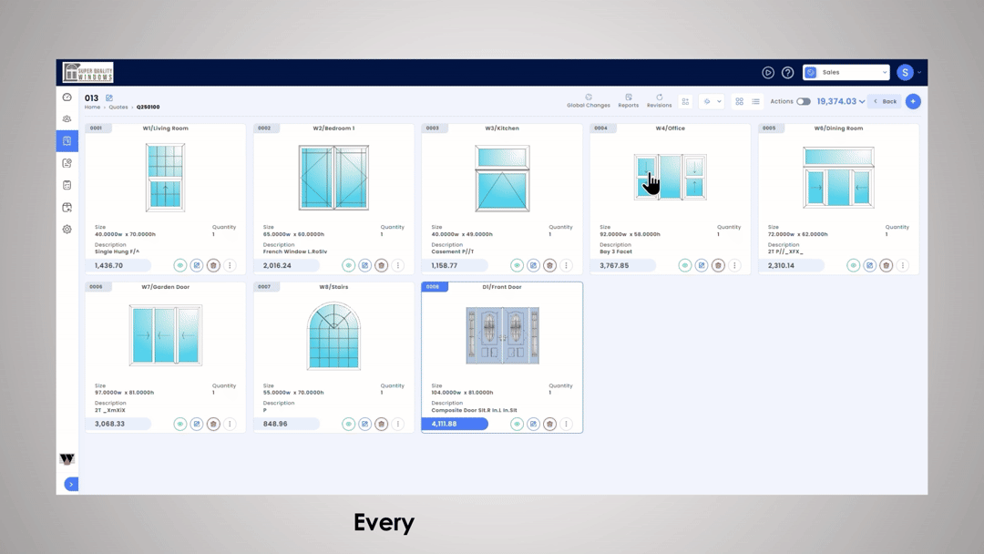Open the package delivery icon in sidebar
Image resolution: width=984 pixels, height=554 pixels.
67,207
